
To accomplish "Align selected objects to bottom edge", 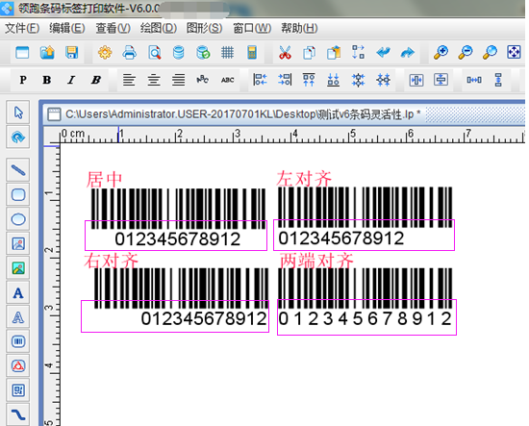I will pos(334,80).
